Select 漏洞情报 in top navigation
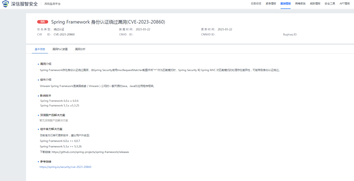Viewport: 354px width, 181px height. (285, 4)
